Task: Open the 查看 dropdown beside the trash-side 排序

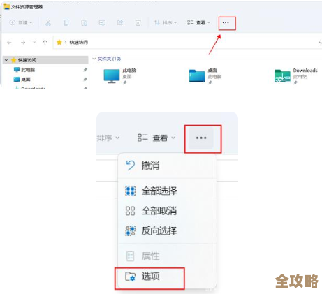Action: coord(198,22)
